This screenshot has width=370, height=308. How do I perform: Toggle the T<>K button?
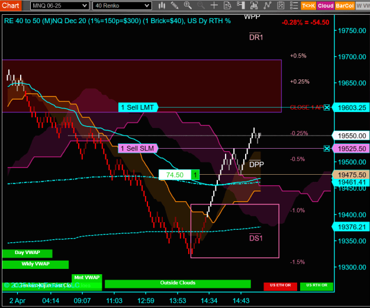[x=308, y=6]
